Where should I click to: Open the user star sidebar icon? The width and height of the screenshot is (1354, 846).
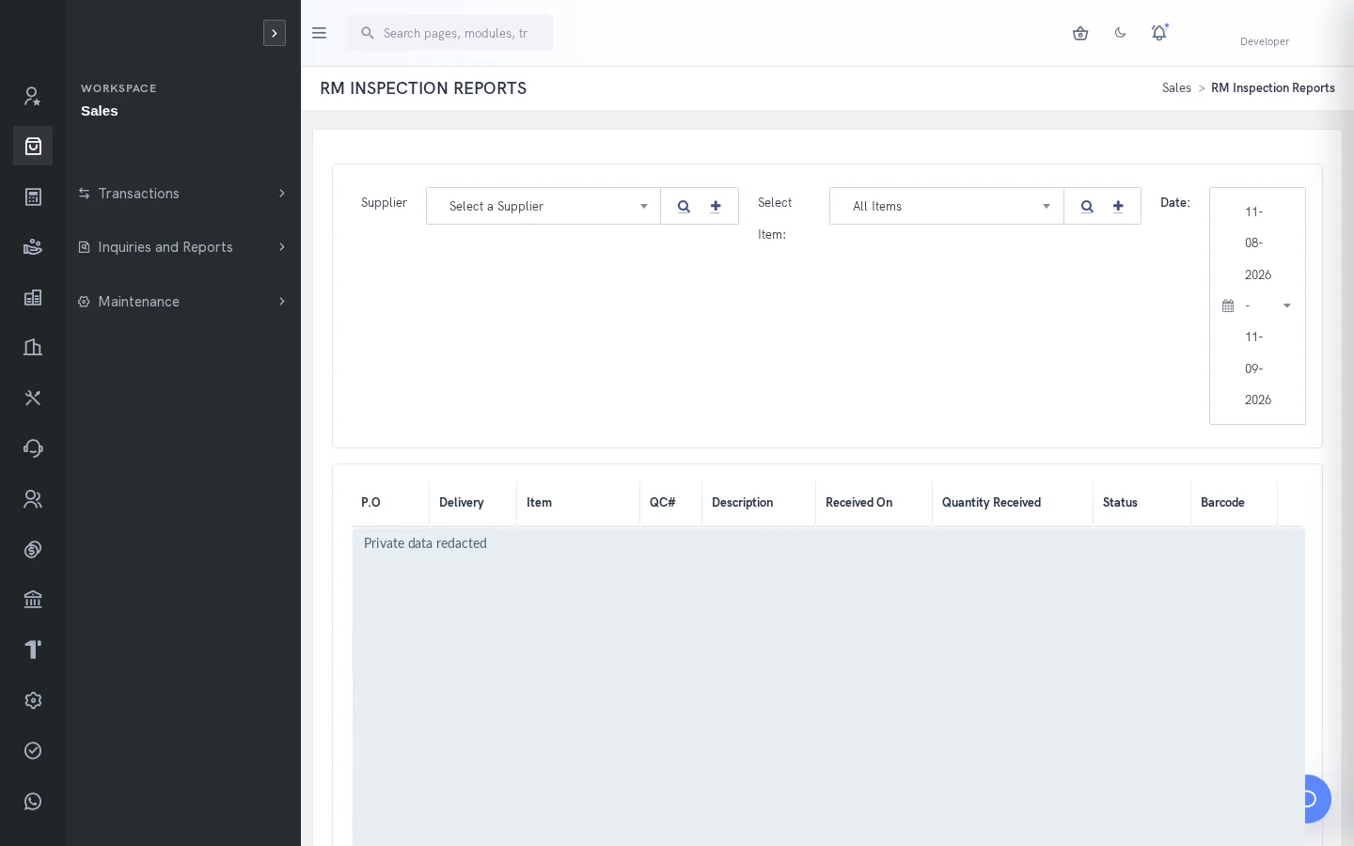click(33, 96)
